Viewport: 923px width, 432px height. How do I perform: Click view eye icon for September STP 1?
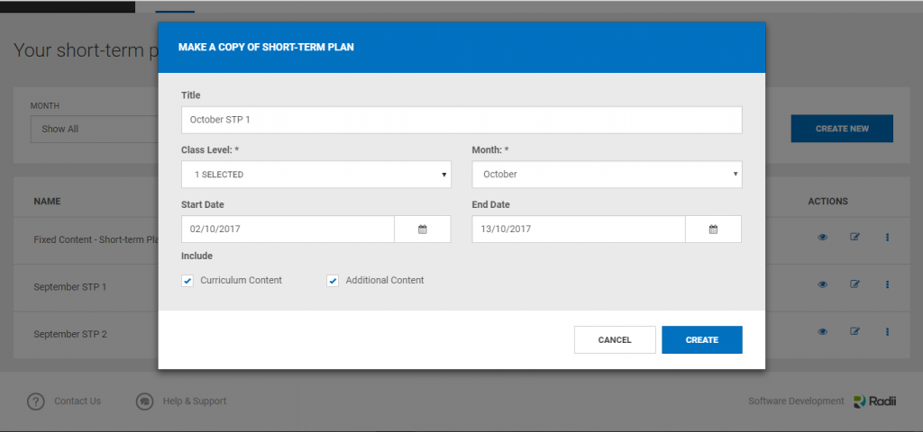822,284
